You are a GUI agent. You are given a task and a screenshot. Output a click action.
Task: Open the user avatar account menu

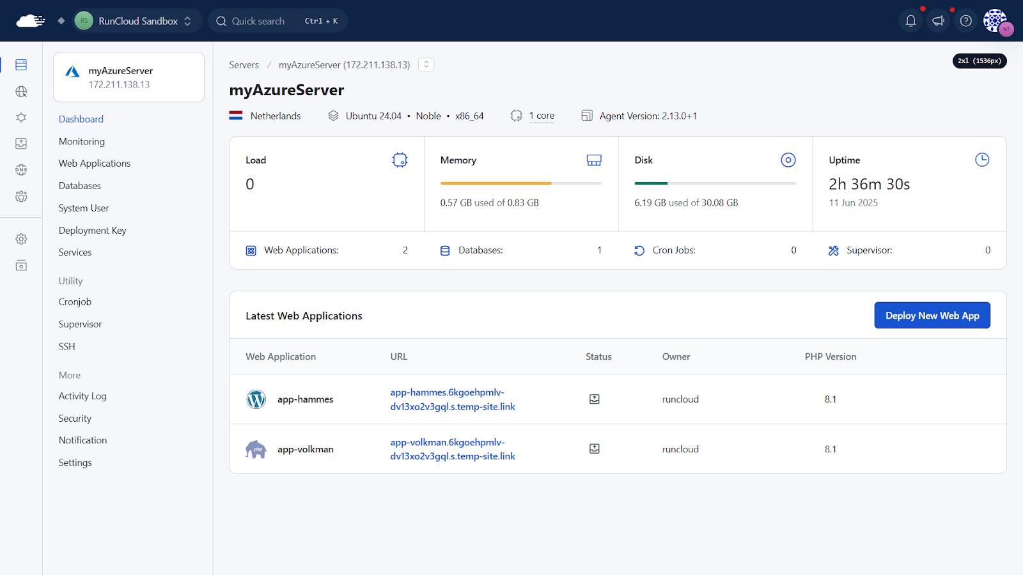coord(996,21)
